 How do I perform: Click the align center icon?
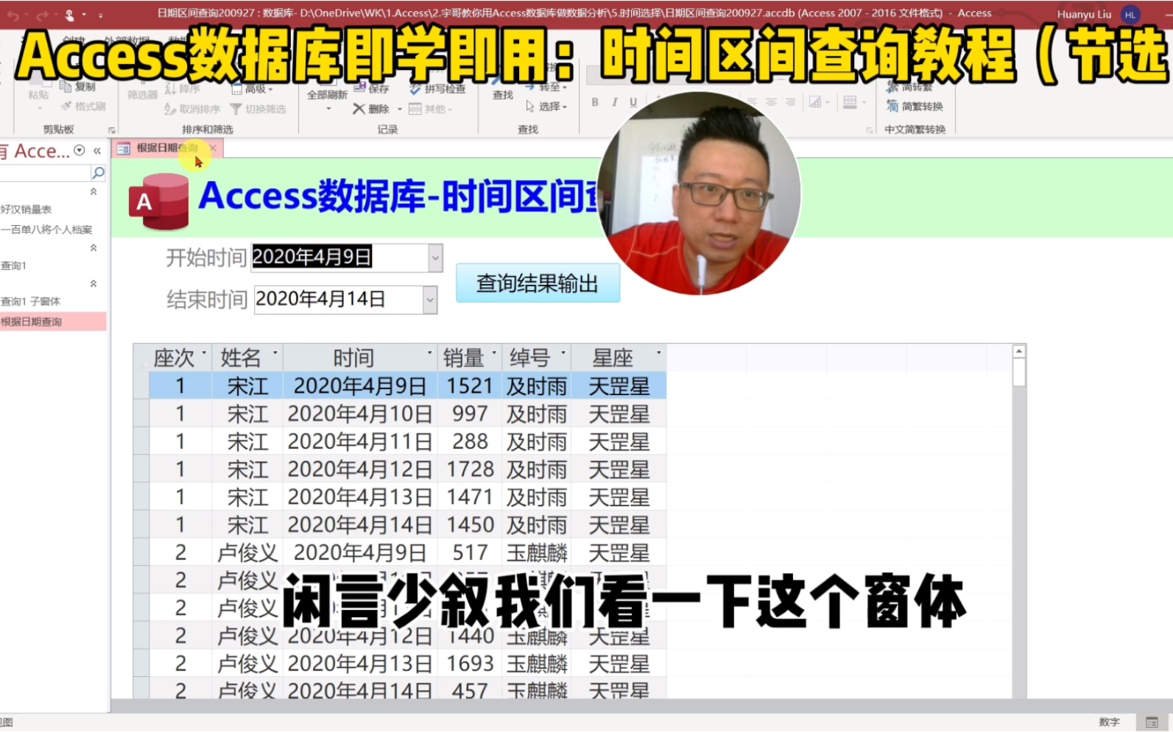click(771, 102)
